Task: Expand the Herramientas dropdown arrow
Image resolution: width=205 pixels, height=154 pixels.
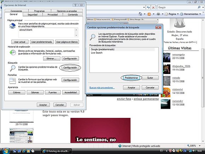Action: 200,14
